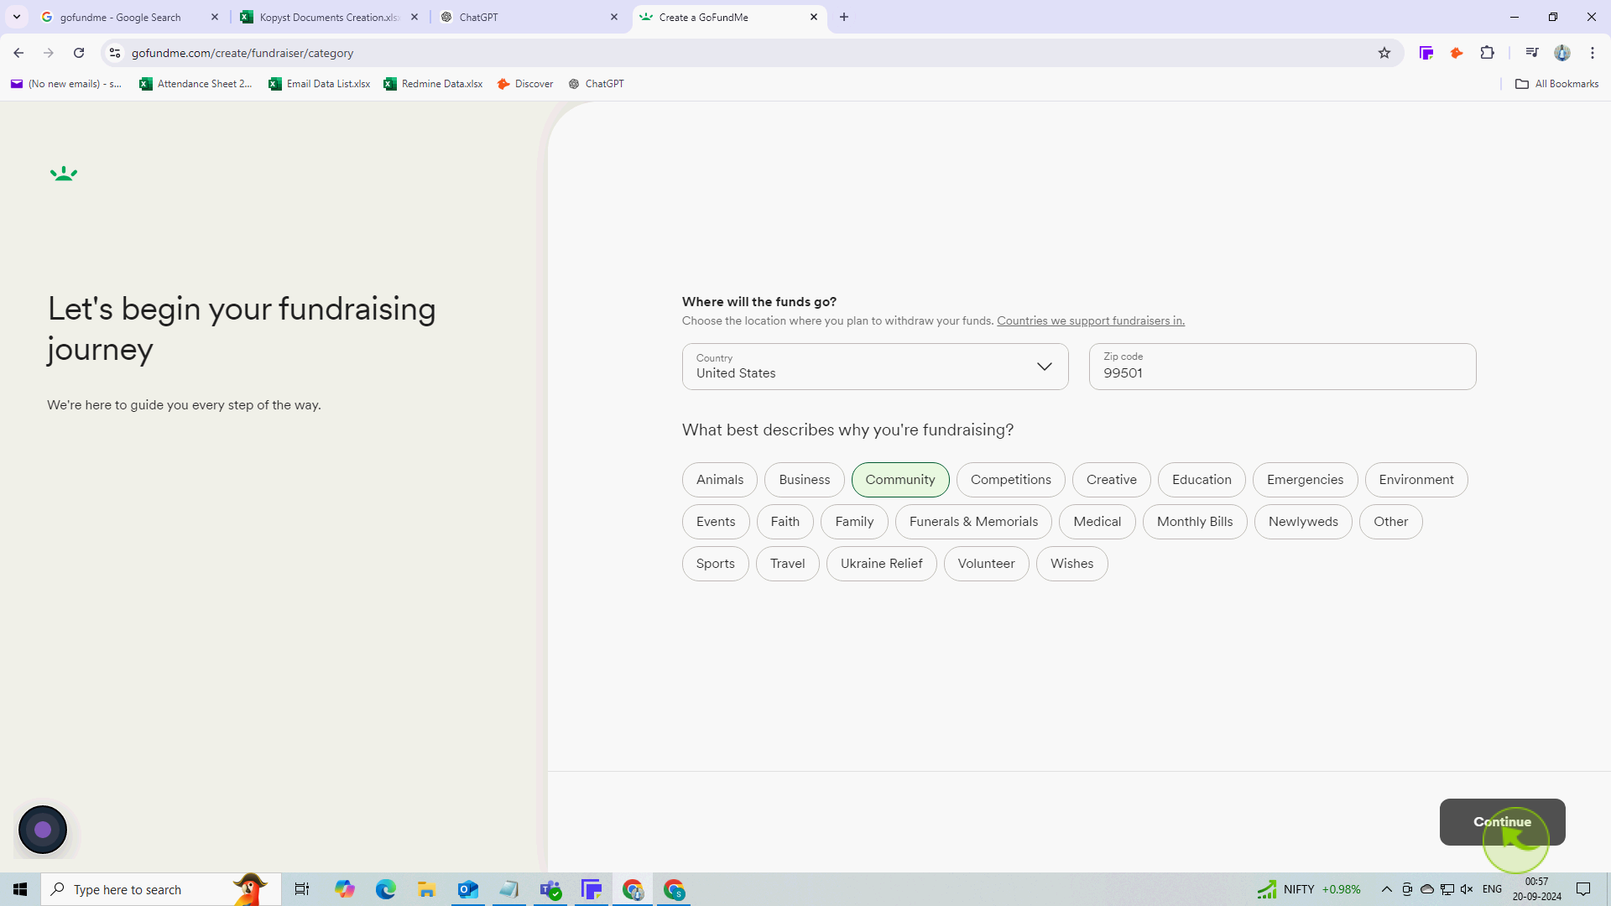1611x906 pixels.
Task: Open the Chrome three-dot menu
Action: click(1593, 53)
